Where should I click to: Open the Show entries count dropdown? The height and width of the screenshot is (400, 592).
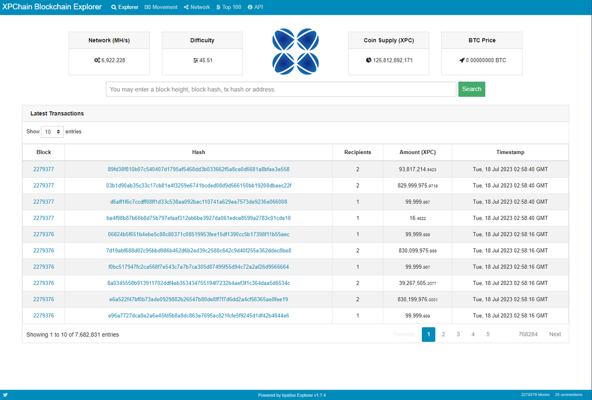(52, 132)
